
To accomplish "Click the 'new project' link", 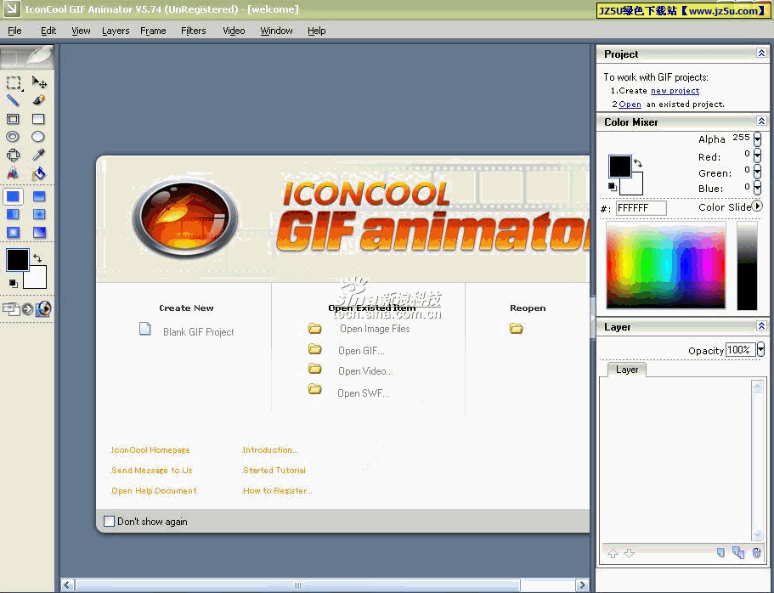I will point(675,91).
